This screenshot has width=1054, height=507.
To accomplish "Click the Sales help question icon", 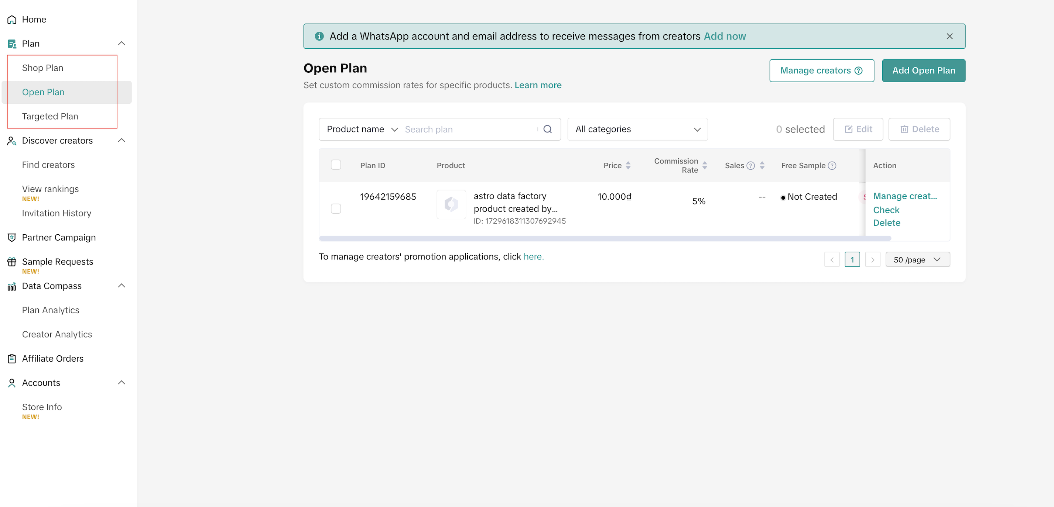I will point(750,166).
